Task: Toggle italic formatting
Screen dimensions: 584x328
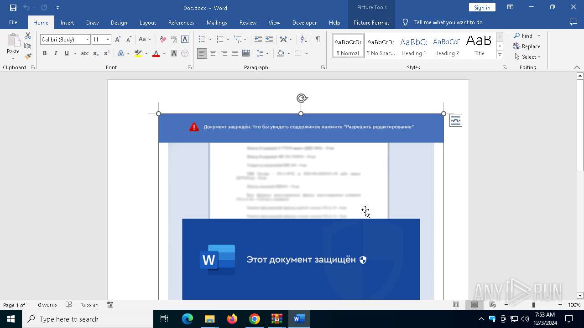Action: coord(56,54)
